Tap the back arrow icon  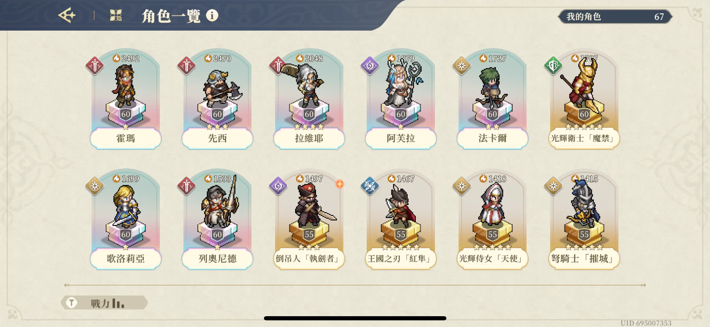[67, 16]
